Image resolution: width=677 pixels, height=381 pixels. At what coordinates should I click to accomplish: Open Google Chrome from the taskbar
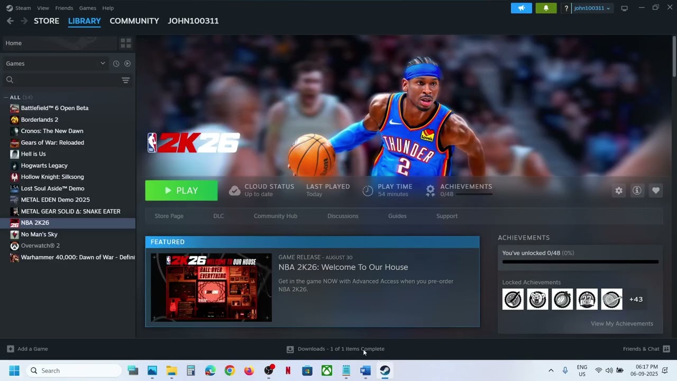[x=230, y=370]
